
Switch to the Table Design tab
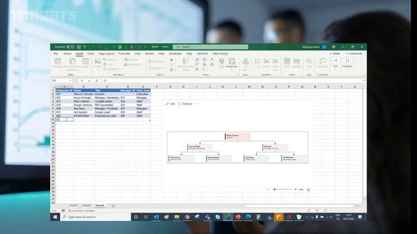coord(220,53)
